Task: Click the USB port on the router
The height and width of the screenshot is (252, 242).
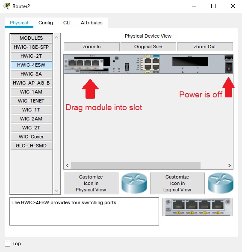Action: [x=127, y=67]
